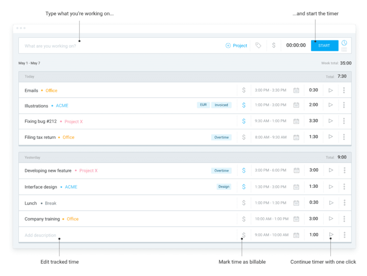Collapse the Today section

point(29,76)
